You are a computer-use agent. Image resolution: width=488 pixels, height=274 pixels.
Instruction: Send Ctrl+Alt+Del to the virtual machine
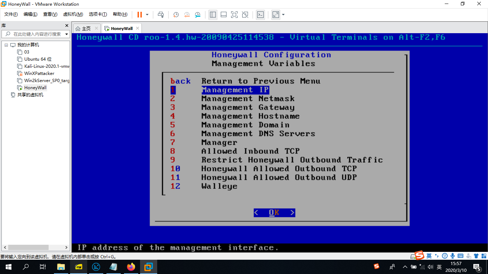click(161, 15)
